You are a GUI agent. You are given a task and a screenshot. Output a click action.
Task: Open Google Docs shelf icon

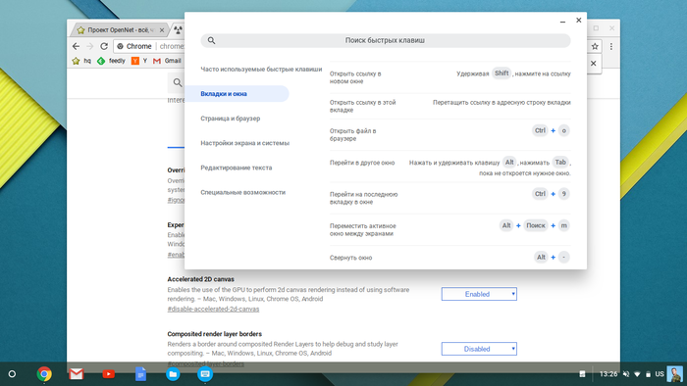(140, 374)
